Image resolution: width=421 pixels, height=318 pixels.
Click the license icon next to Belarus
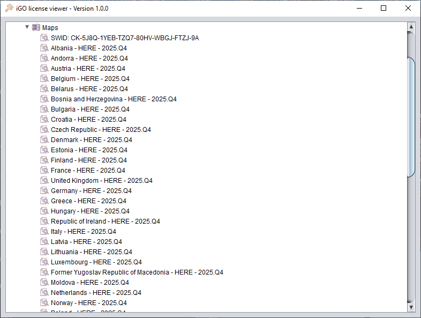44,88
